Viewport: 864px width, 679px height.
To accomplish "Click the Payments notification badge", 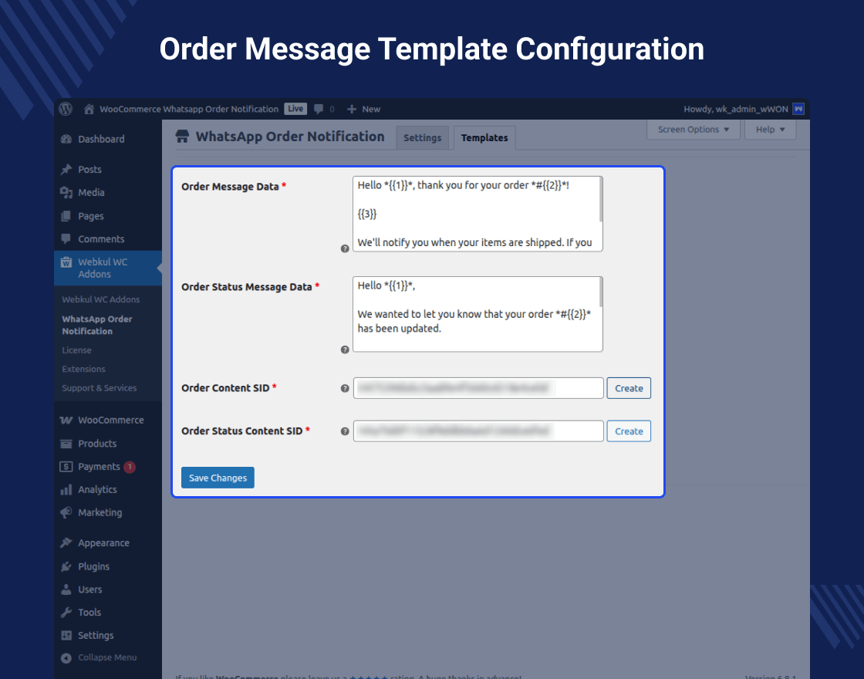I will pyautogui.click(x=130, y=467).
